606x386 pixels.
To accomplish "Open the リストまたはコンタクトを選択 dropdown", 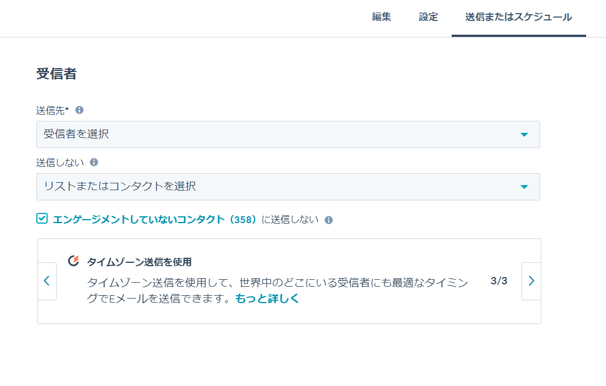I will click(x=288, y=187).
